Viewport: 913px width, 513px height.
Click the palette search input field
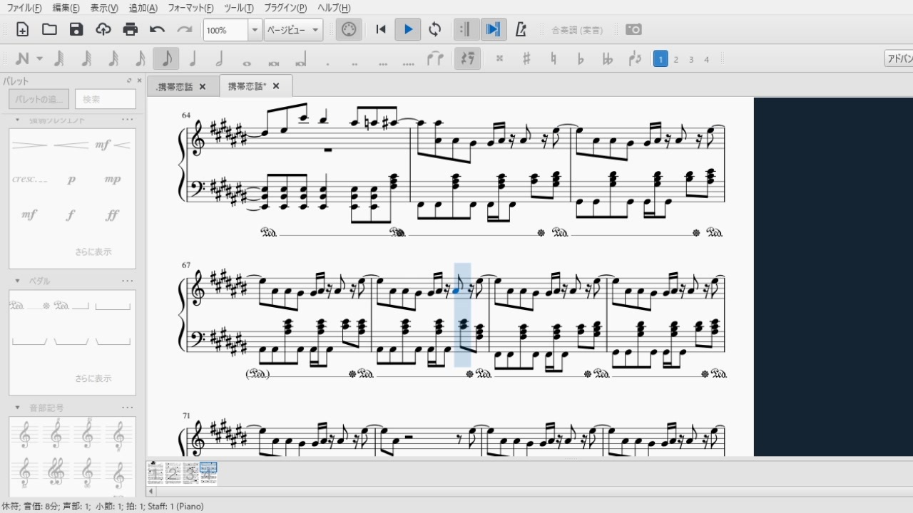click(106, 99)
